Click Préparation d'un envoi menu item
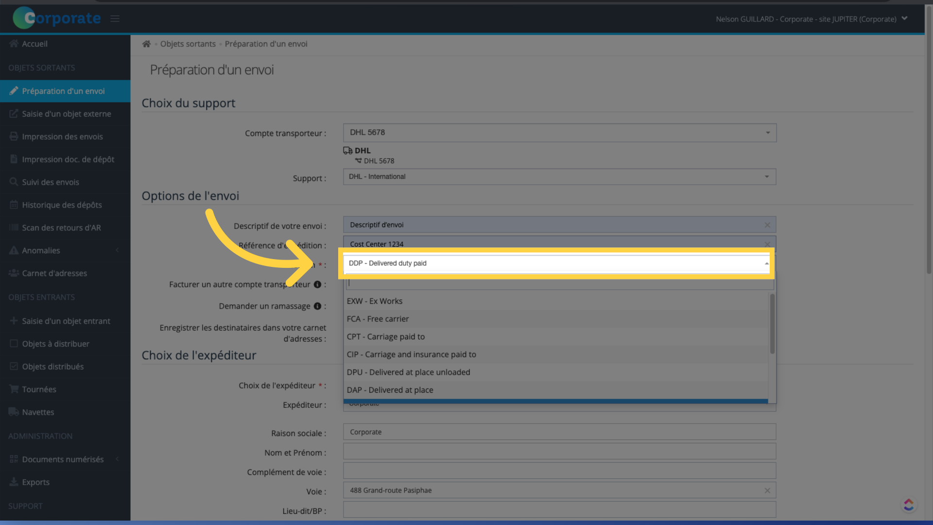Screen dimensions: 933x525 (64, 90)
